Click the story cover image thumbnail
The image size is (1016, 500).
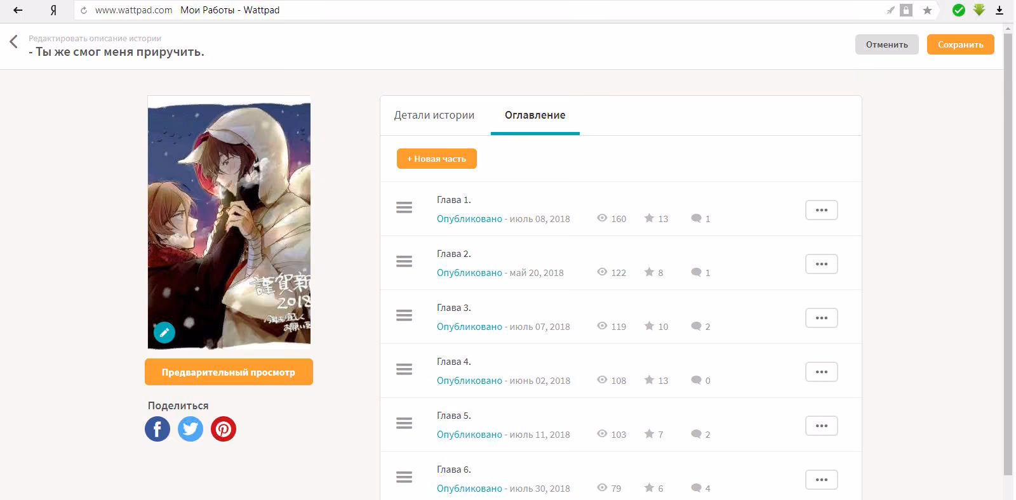[229, 222]
